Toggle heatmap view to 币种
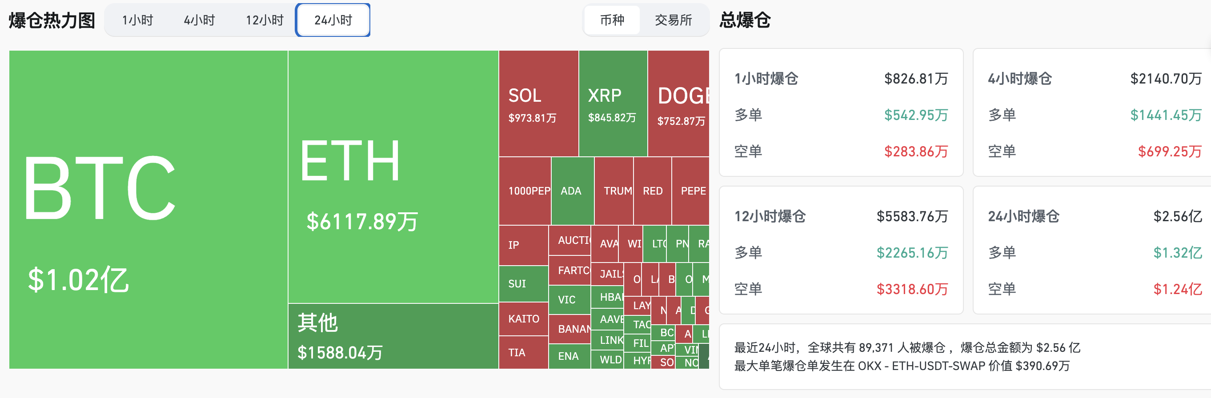Screen dimensions: 1211x398 pyautogui.click(x=612, y=20)
